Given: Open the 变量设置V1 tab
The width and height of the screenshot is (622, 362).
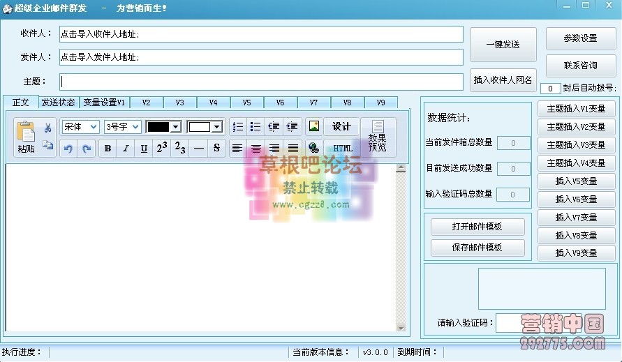Looking at the screenshot, I should pyautogui.click(x=104, y=103).
